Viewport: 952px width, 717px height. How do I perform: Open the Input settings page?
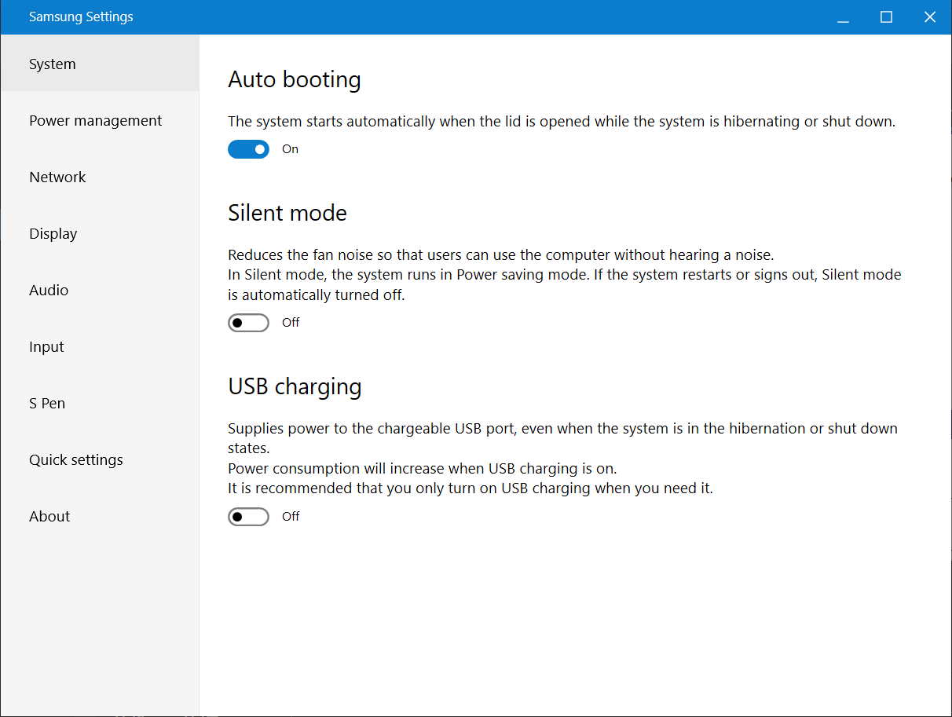(100, 346)
